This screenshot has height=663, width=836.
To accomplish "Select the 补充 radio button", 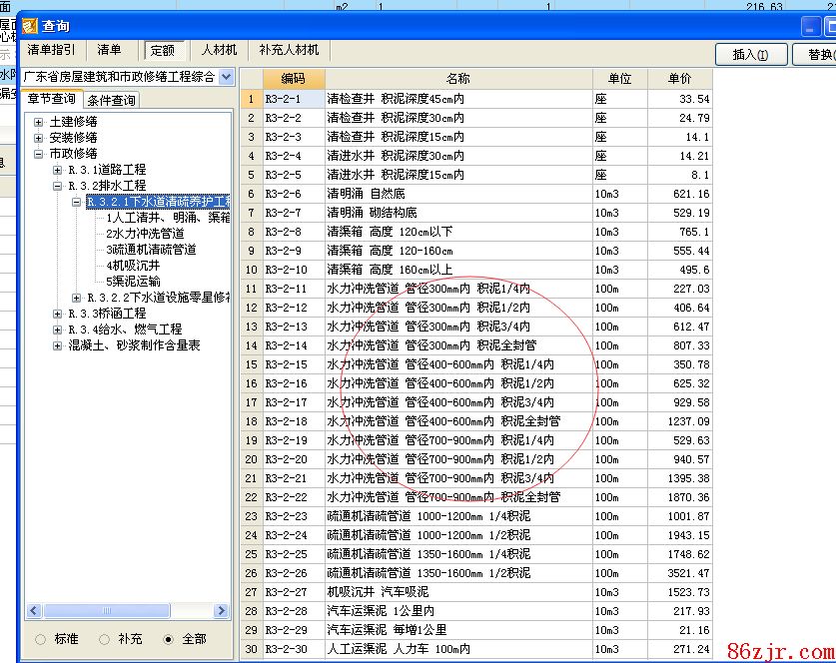I will coord(105,638).
